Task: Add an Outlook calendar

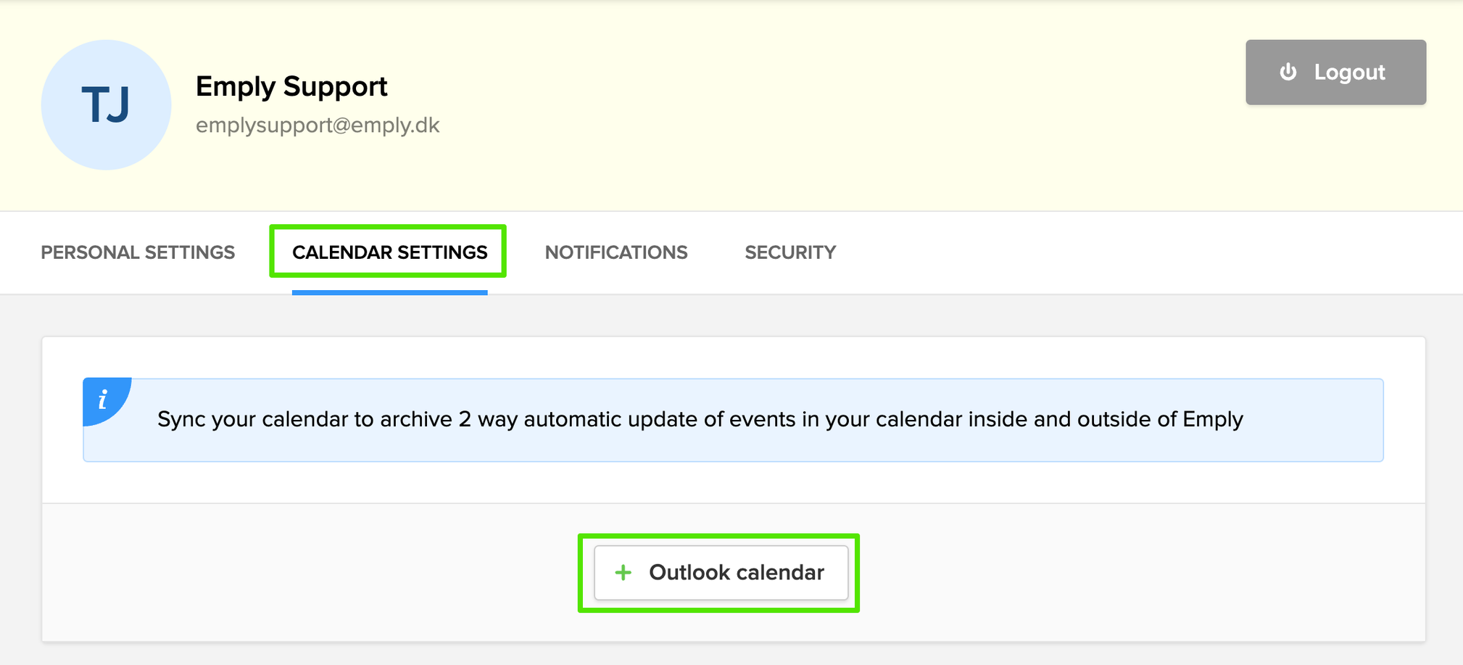Action: pos(721,573)
